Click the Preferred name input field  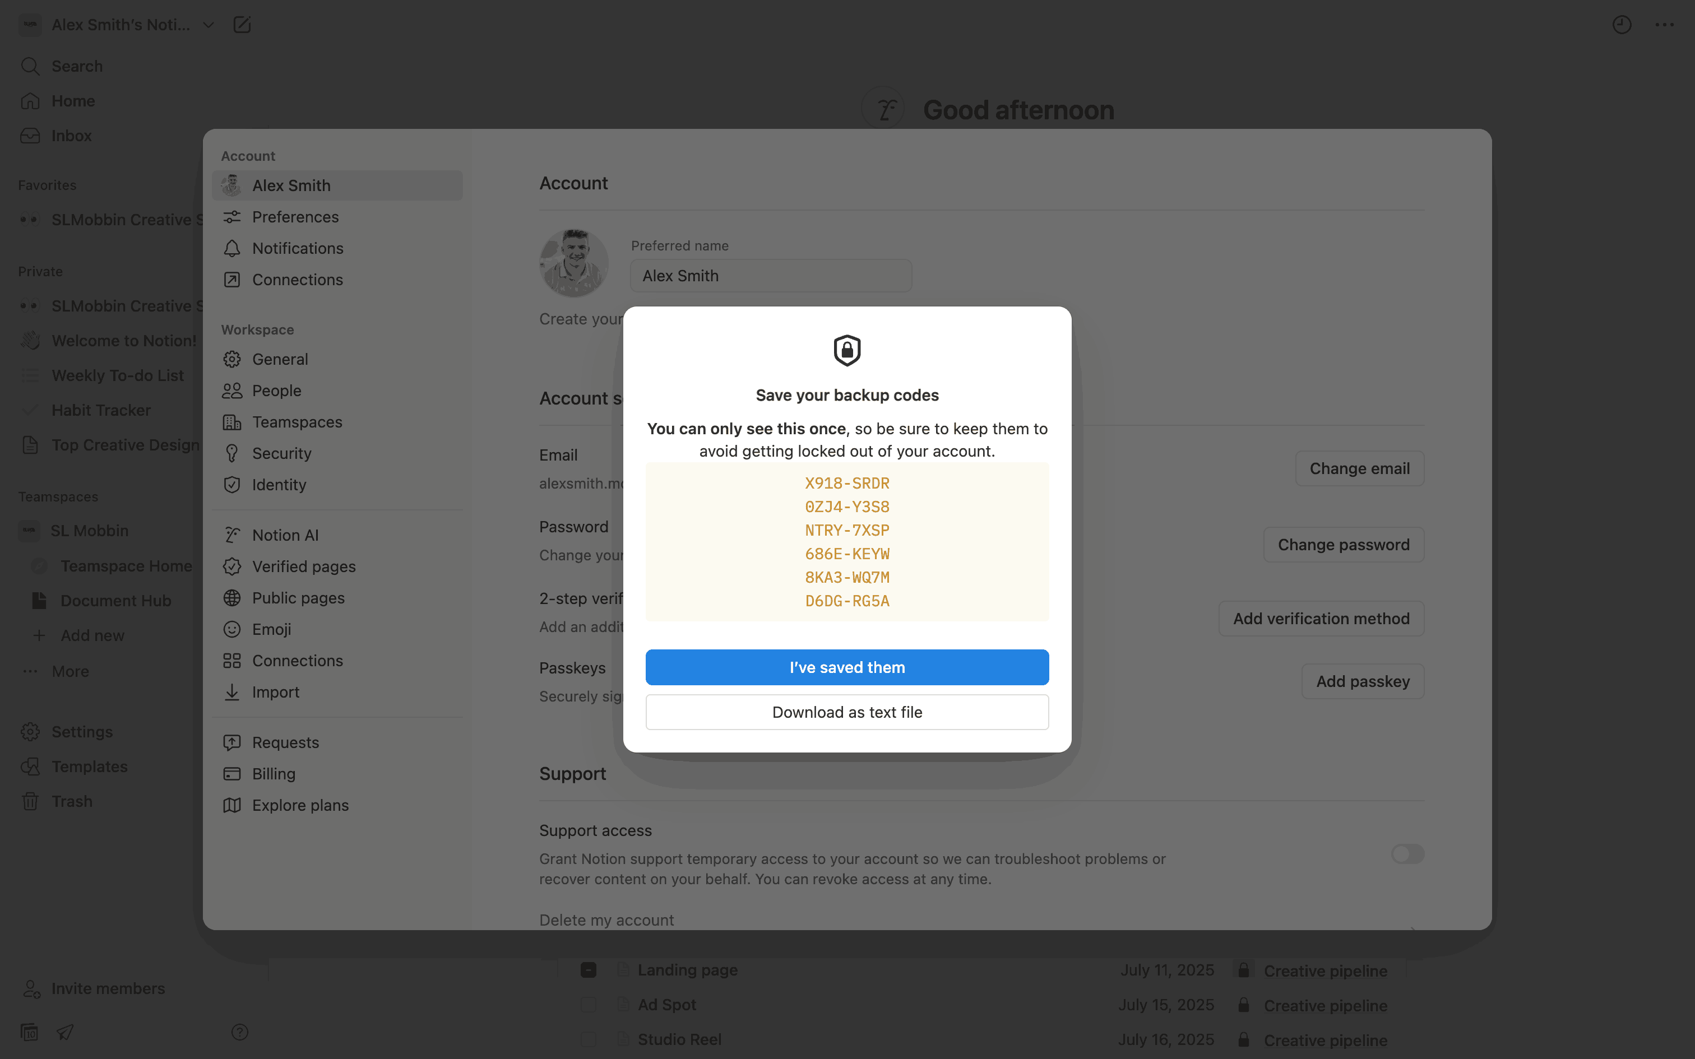[x=771, y=276]
